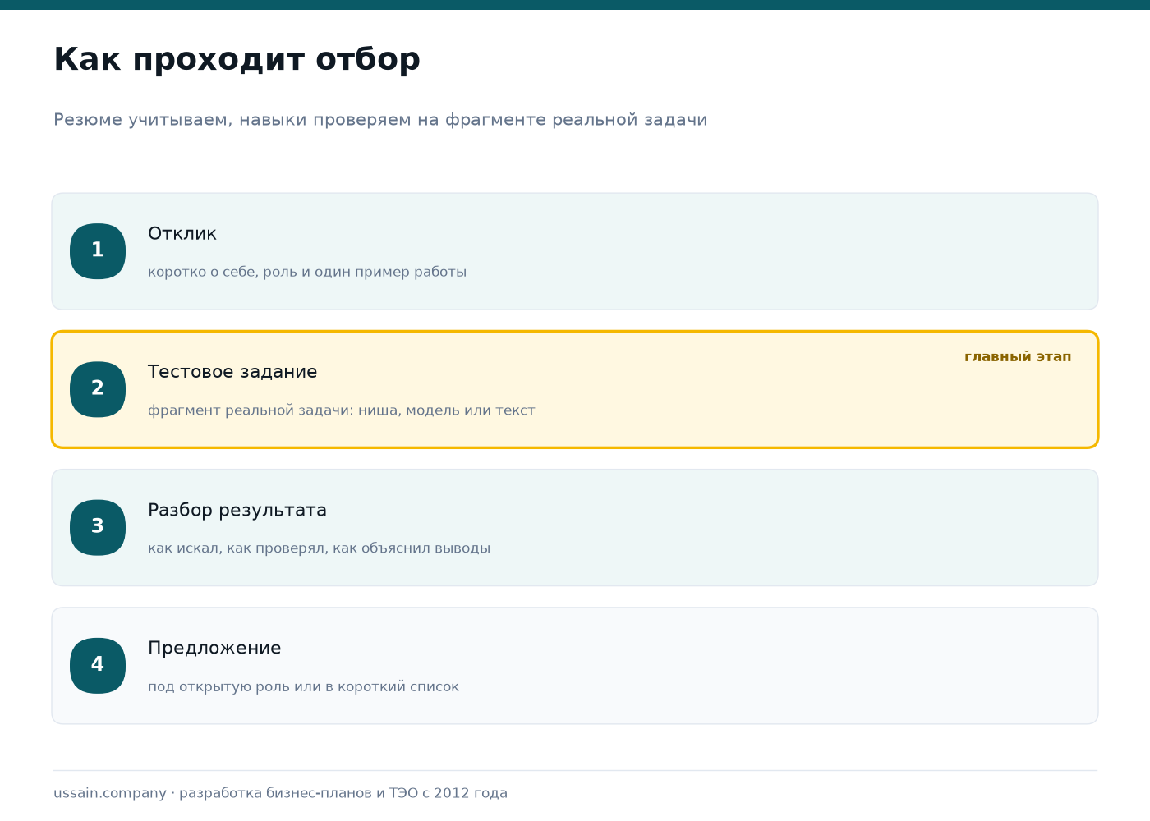1150x821 pixels.
Task: Click the step title "Отклик"
Action: pos(182,234)
